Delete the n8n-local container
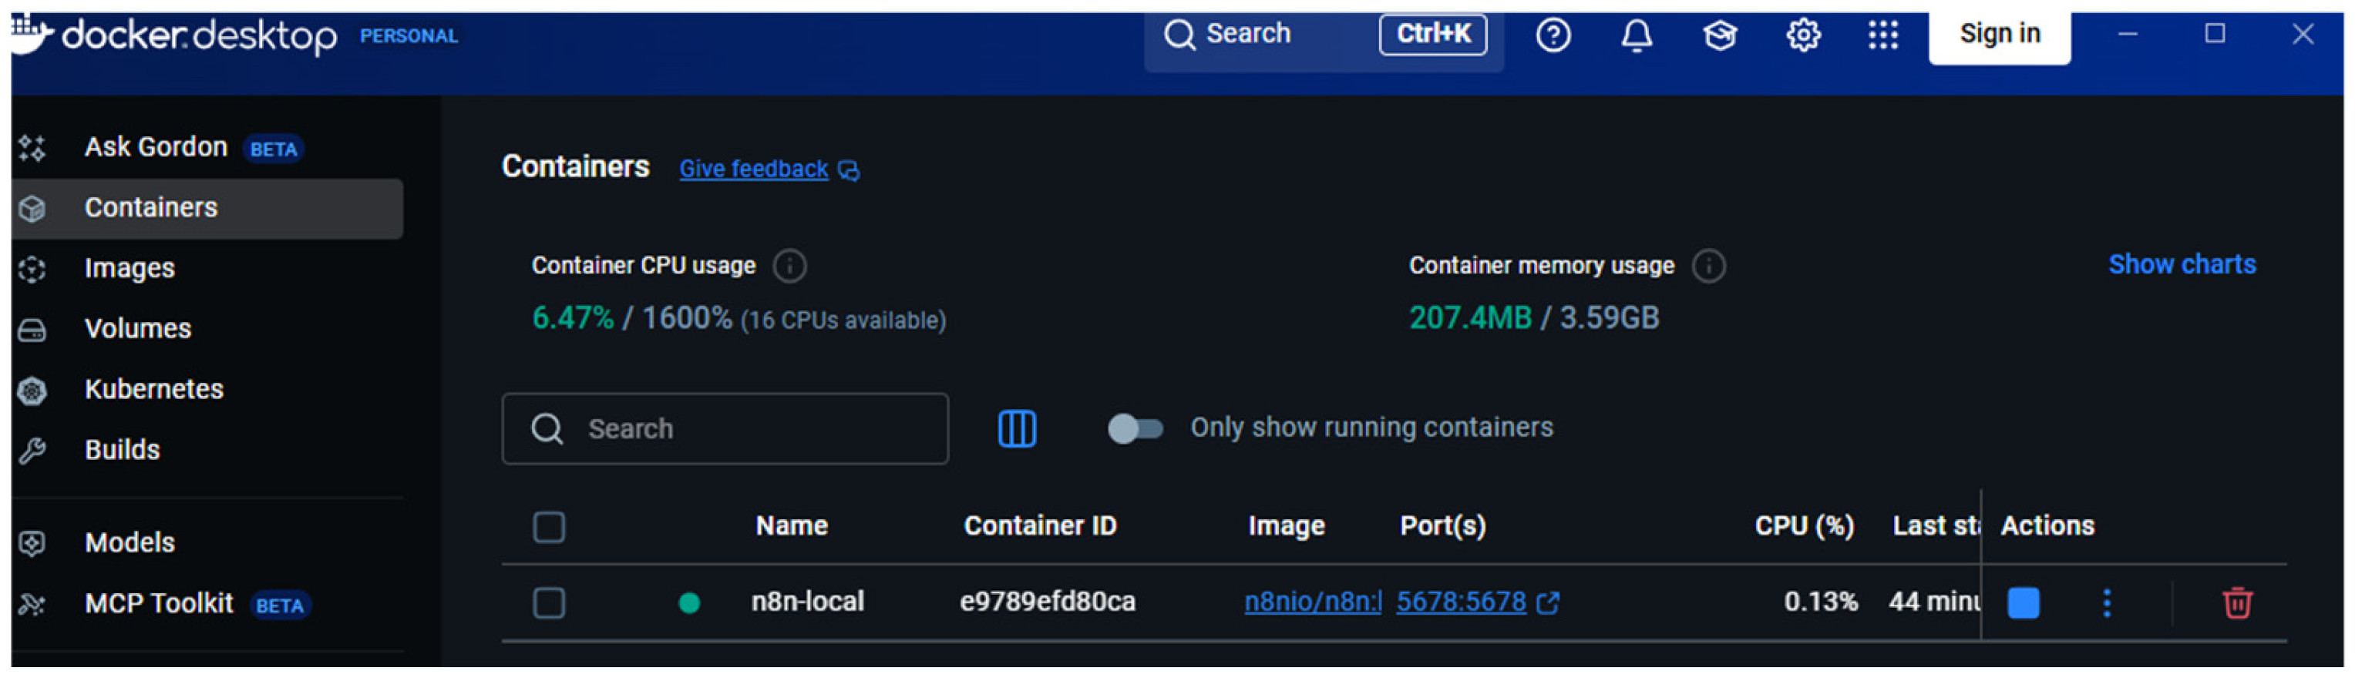Screen dimensions: 2355x681 2237,602
